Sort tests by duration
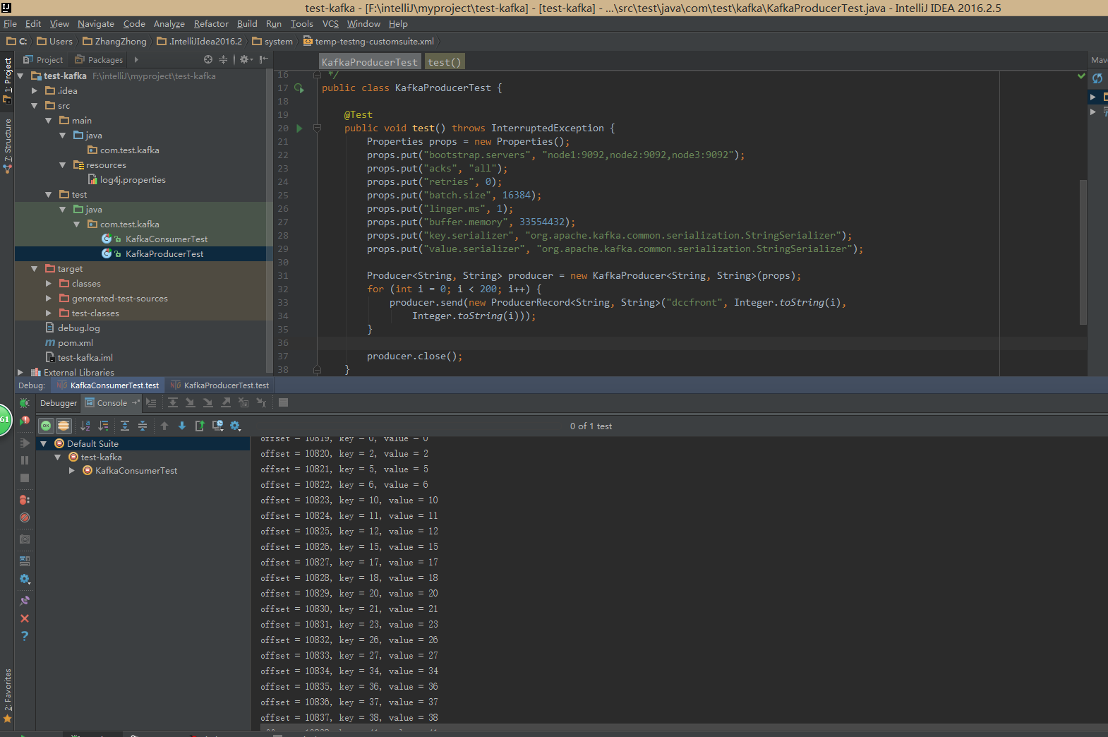 [x=104, y=426]
